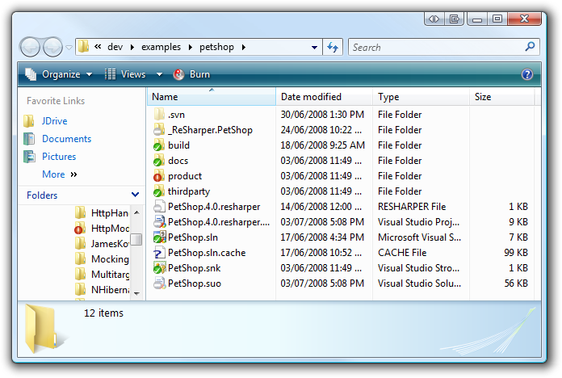Screen dimensions: 562x378
Task: Click folder tree scrollbar up arrow
Action: (x=136, y=212)
